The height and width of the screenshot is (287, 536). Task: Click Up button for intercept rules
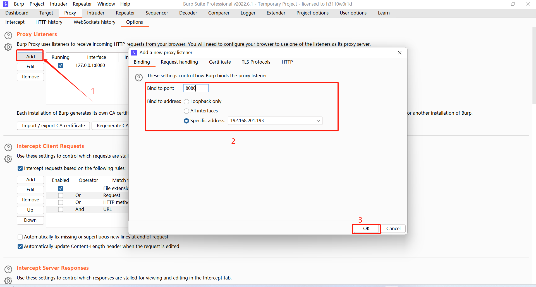pyautogui.click(x=30, y=210)
